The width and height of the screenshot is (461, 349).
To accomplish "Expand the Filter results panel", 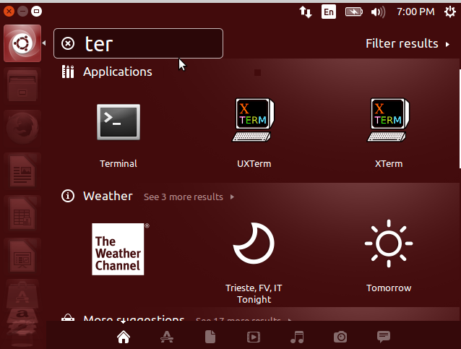I will pyautogui.click(x=408, y=44).
